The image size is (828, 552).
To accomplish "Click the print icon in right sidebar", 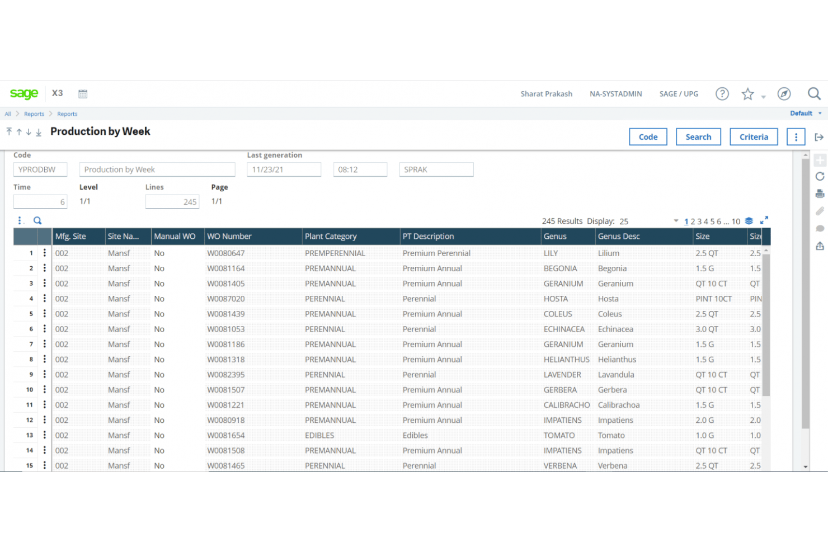I will pyautogui.click(x=820, y=194).
